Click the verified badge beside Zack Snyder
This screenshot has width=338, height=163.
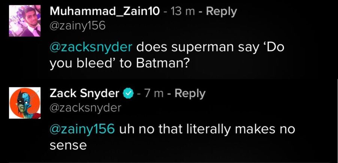[128, 93]
